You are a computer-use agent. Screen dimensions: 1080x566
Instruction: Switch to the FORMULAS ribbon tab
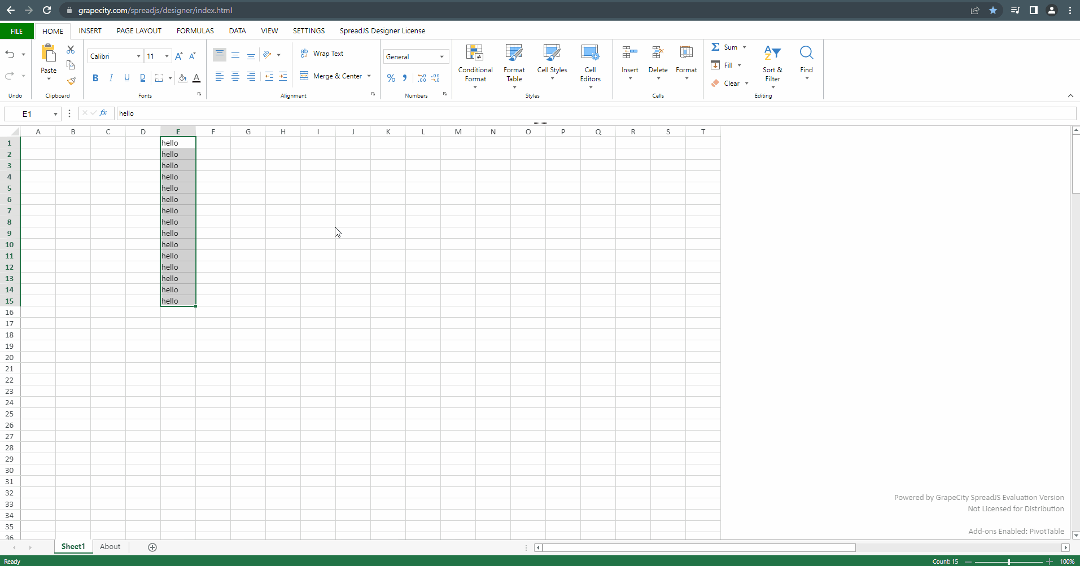[x=195, y=31]
